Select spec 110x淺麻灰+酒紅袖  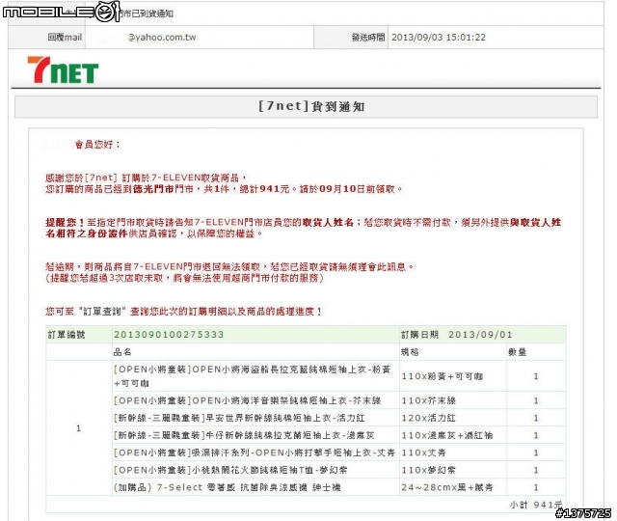(x=447, y=435)
